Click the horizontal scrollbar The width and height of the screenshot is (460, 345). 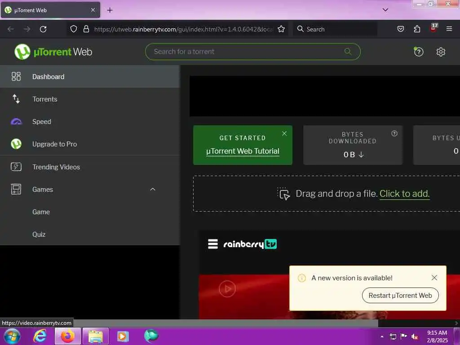click(189, 323)
